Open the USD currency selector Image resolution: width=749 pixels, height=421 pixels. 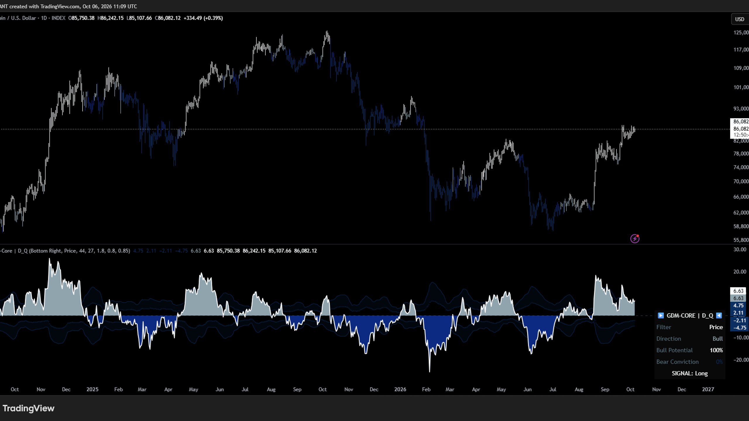point(740,19)
